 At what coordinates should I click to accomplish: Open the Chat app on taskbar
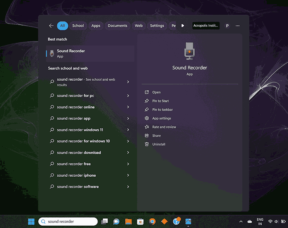[116, 221]
